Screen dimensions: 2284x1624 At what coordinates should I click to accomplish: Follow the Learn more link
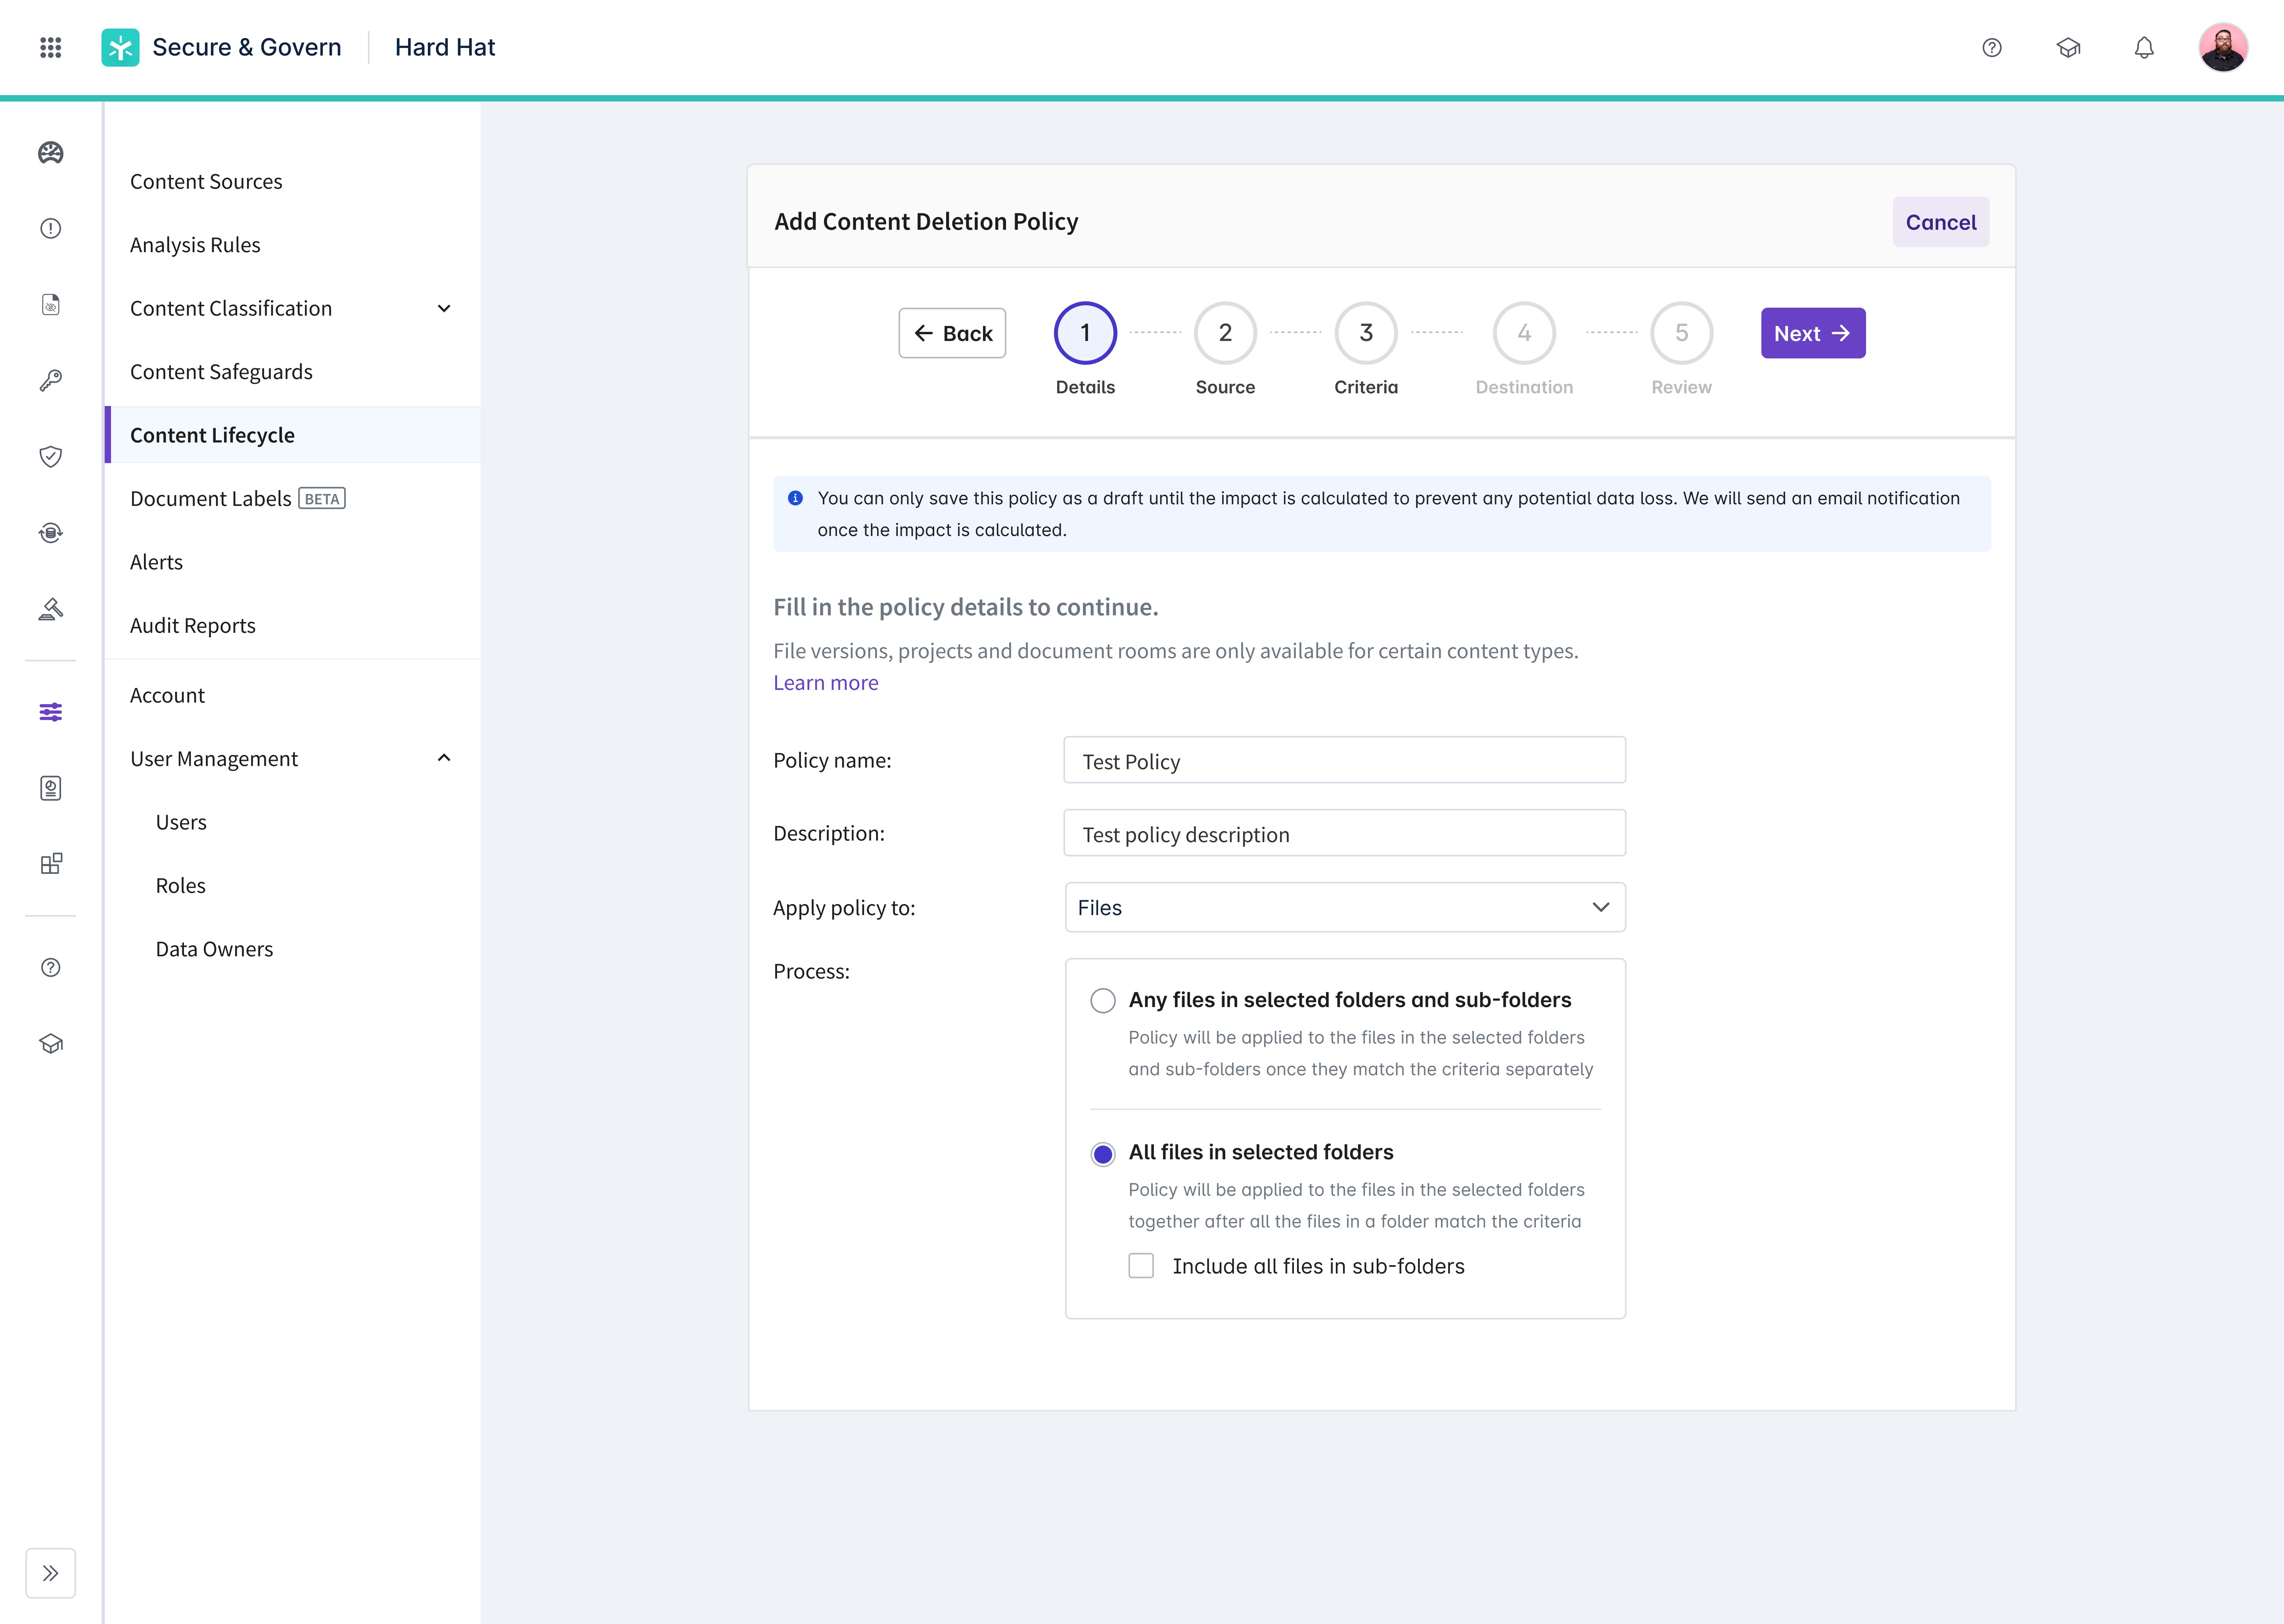(826, 683)
